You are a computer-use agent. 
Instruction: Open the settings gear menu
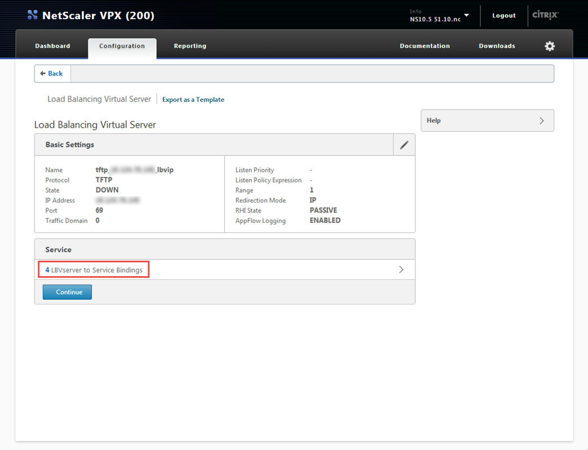pyautogui.click(x=550, y=46)
